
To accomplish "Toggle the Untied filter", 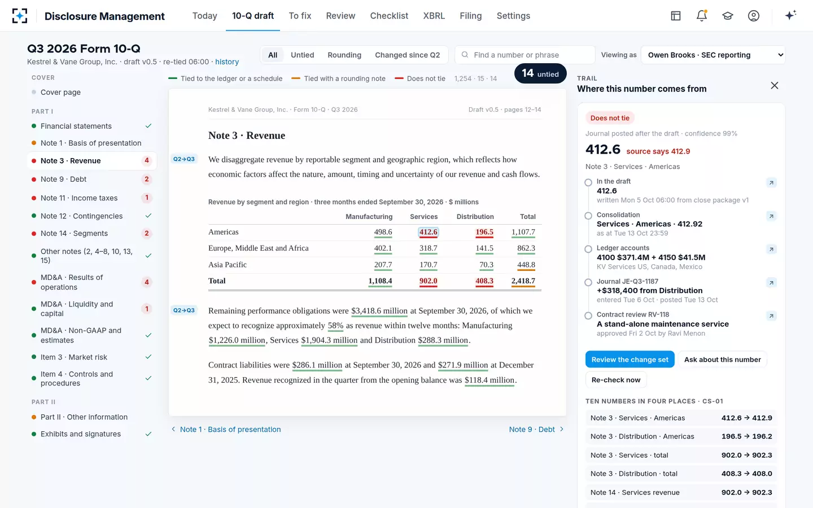I will [303, 55].
